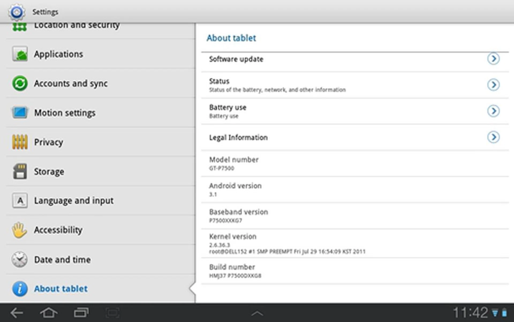Open the recent apps button
The height and width of the screenshot is (322, 514).
coord(81,313)
